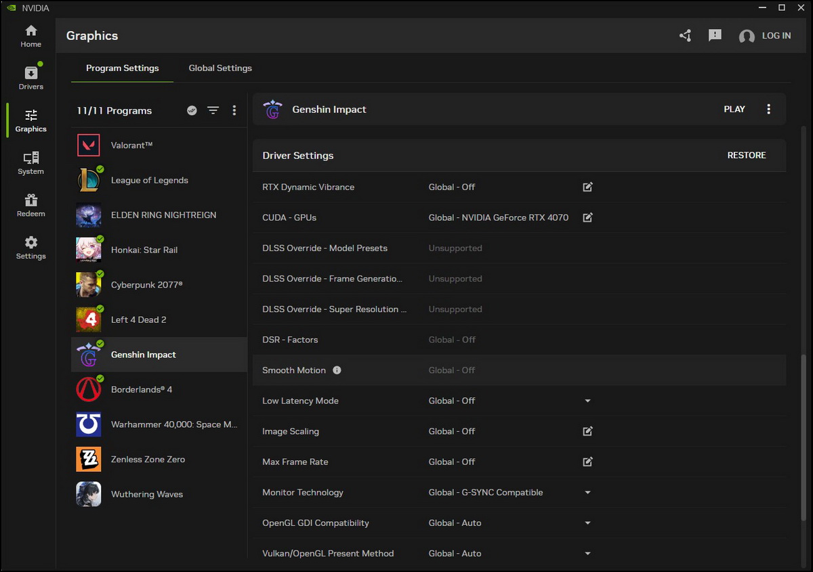This screenshot has width=813, height=572.
Task: Open the programs list more options menu
Action: click(x=234, y=110)
